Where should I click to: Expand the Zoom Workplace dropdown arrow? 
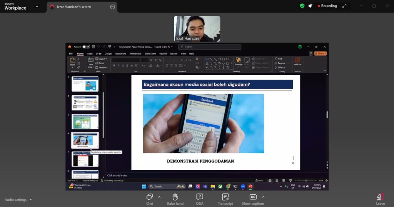(37, 7)
